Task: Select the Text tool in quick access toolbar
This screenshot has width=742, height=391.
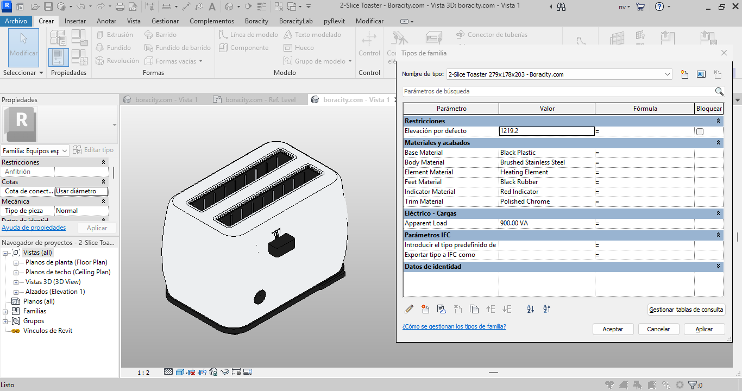Action: (211, 7)
